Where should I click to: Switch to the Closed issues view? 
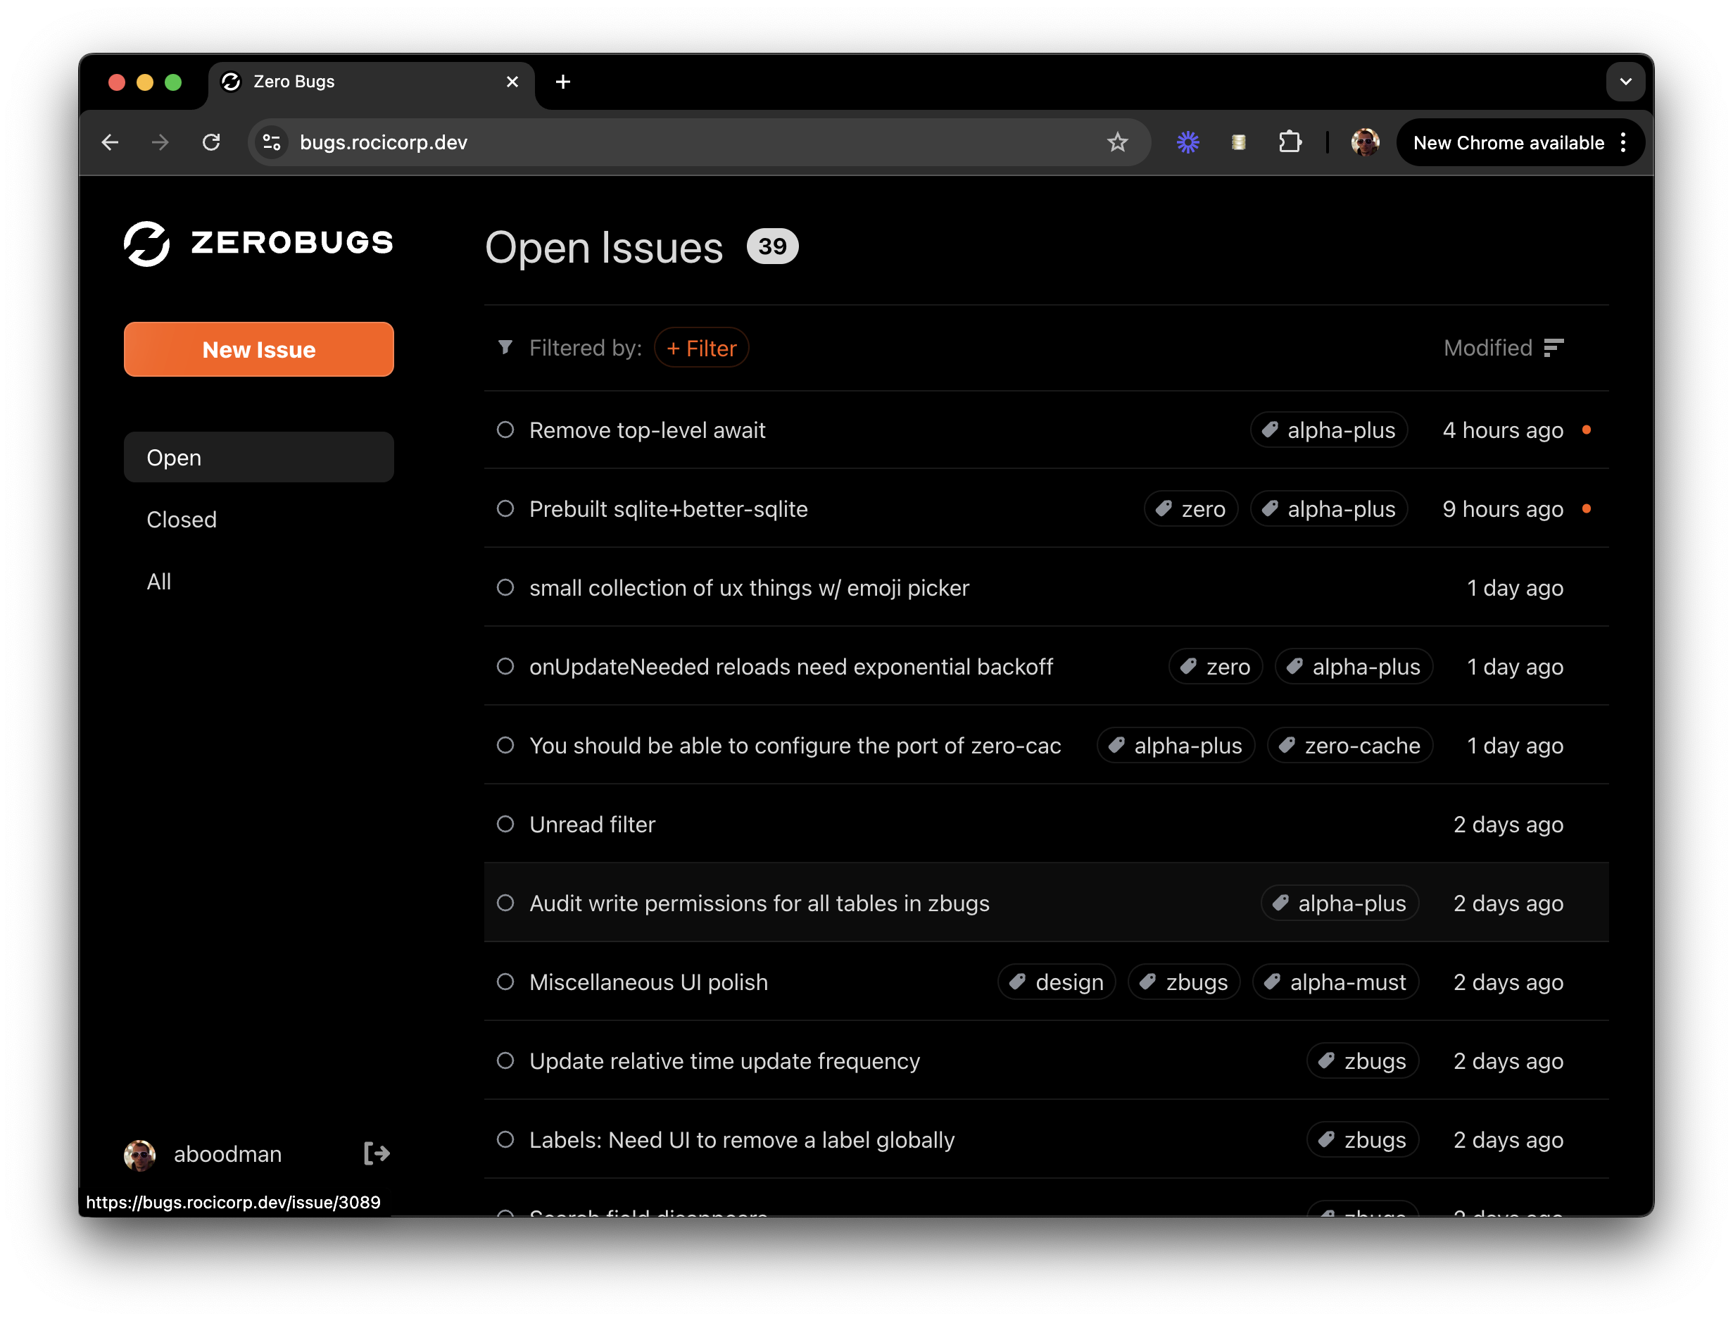(182, 520)
